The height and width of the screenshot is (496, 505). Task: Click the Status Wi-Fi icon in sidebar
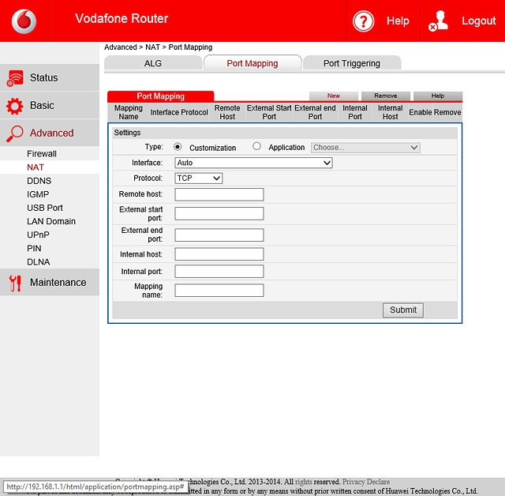[x=15, y=78]
